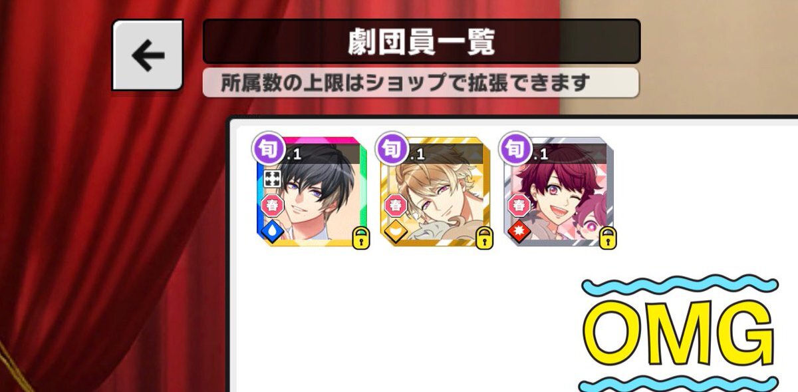
Task: Tap the 旬 badge on the red-haired card
Action: point(516,148)
